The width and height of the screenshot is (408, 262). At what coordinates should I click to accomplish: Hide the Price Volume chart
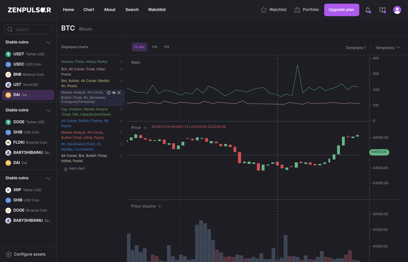160,206
